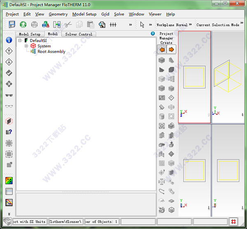Open the Solve menu
The width and height of the screenshot is (247, 229).
tap(119, 14)
